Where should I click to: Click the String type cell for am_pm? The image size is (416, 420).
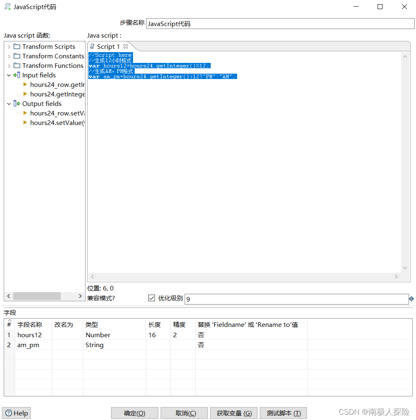114,345
